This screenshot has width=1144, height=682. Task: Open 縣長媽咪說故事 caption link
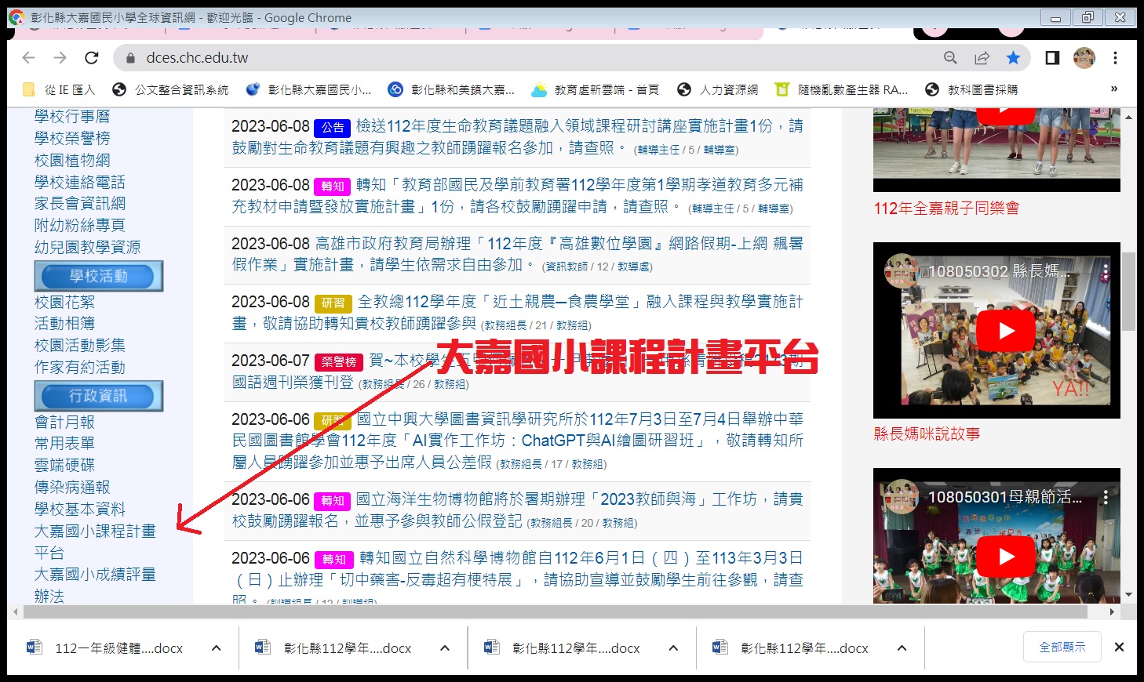927,434
